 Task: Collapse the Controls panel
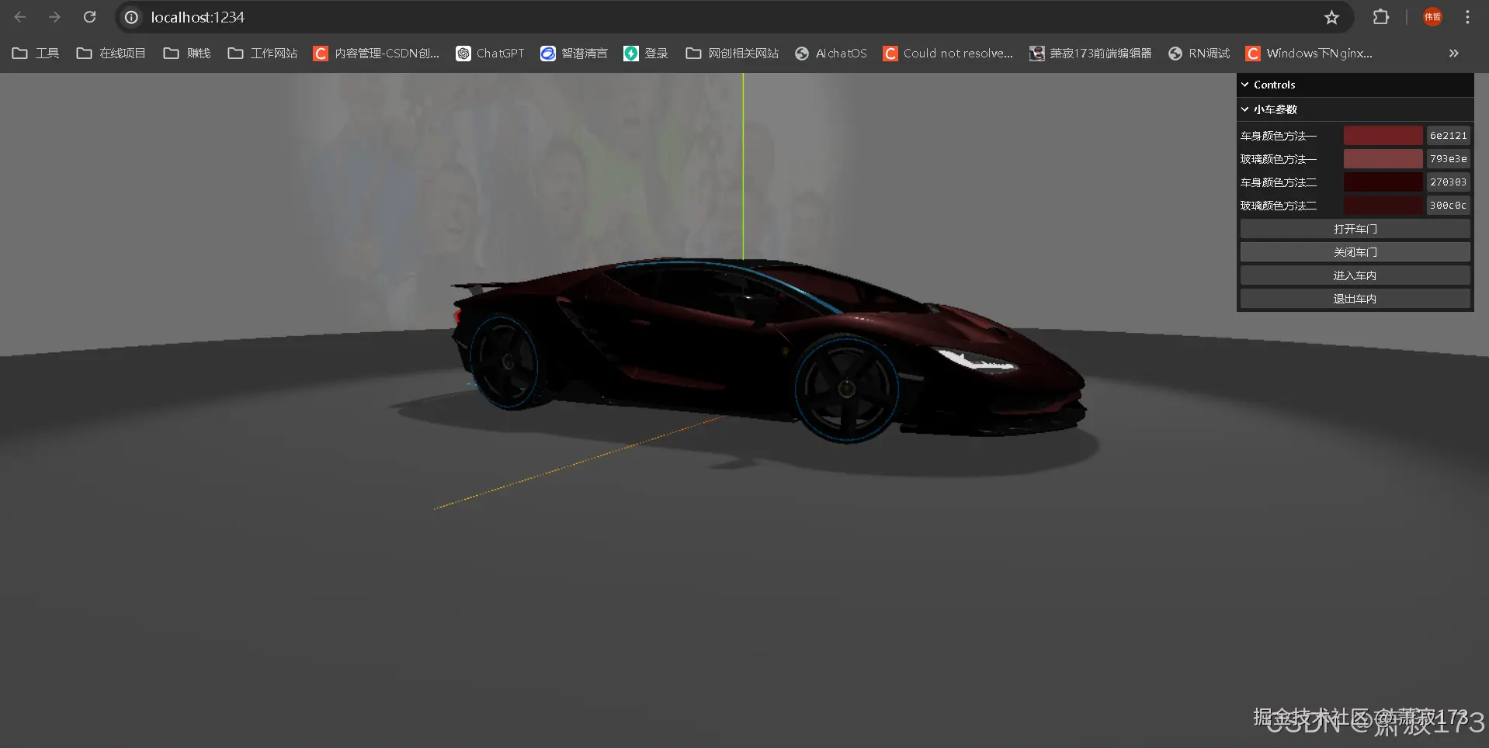pos(1355,85)
